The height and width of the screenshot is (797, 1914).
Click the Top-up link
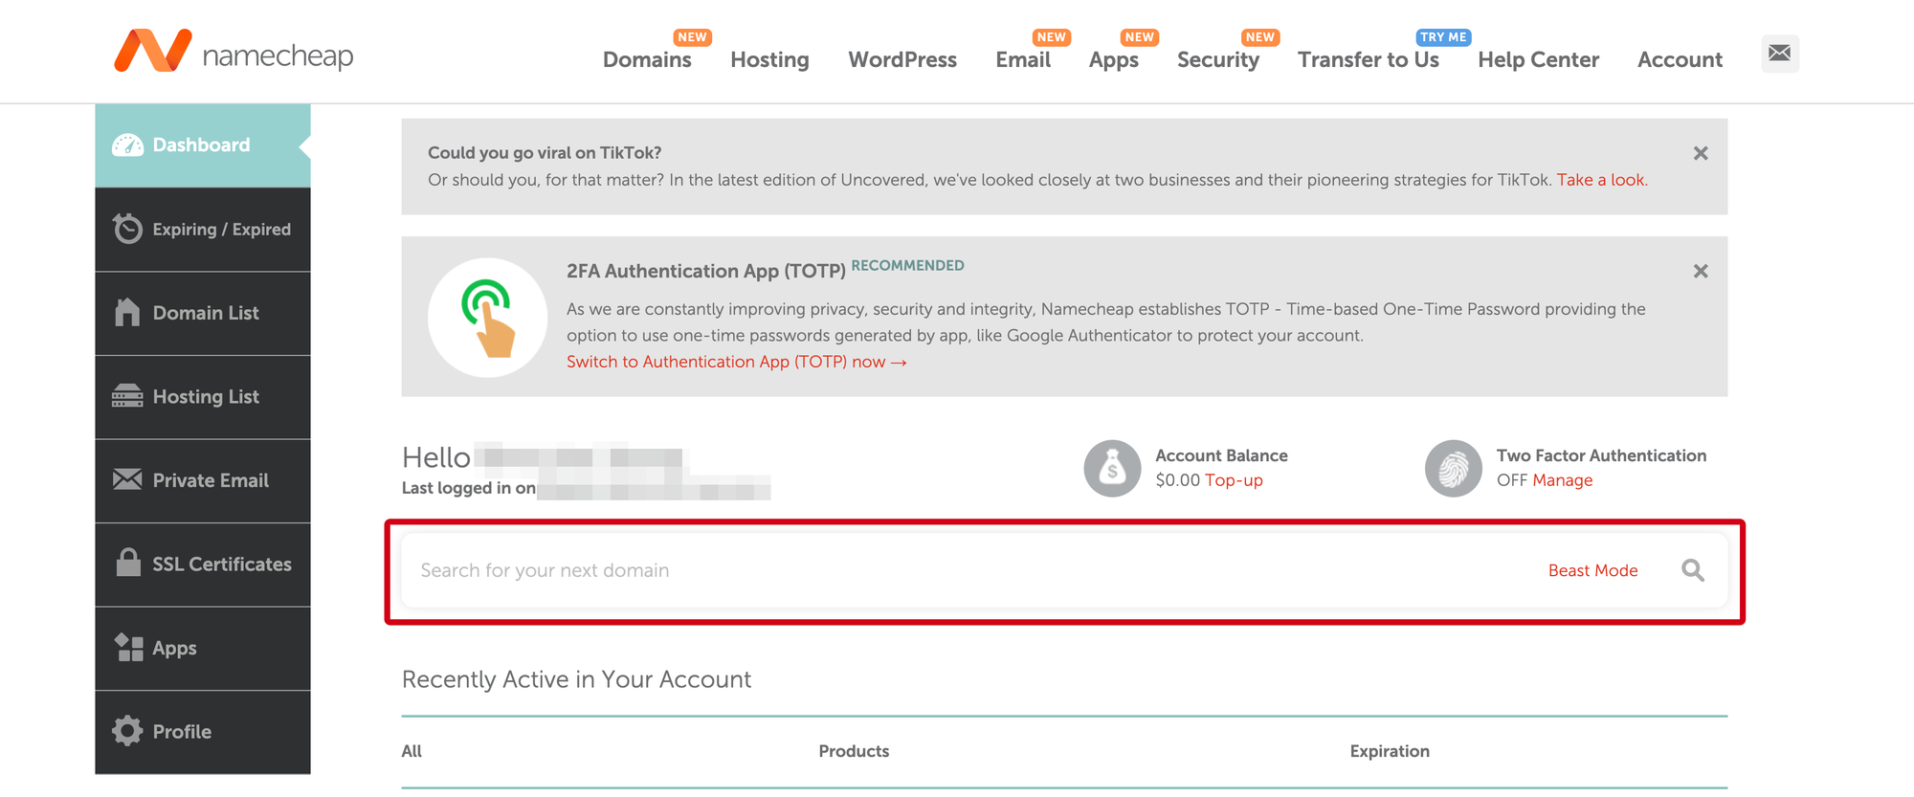tap(1234, 480)
